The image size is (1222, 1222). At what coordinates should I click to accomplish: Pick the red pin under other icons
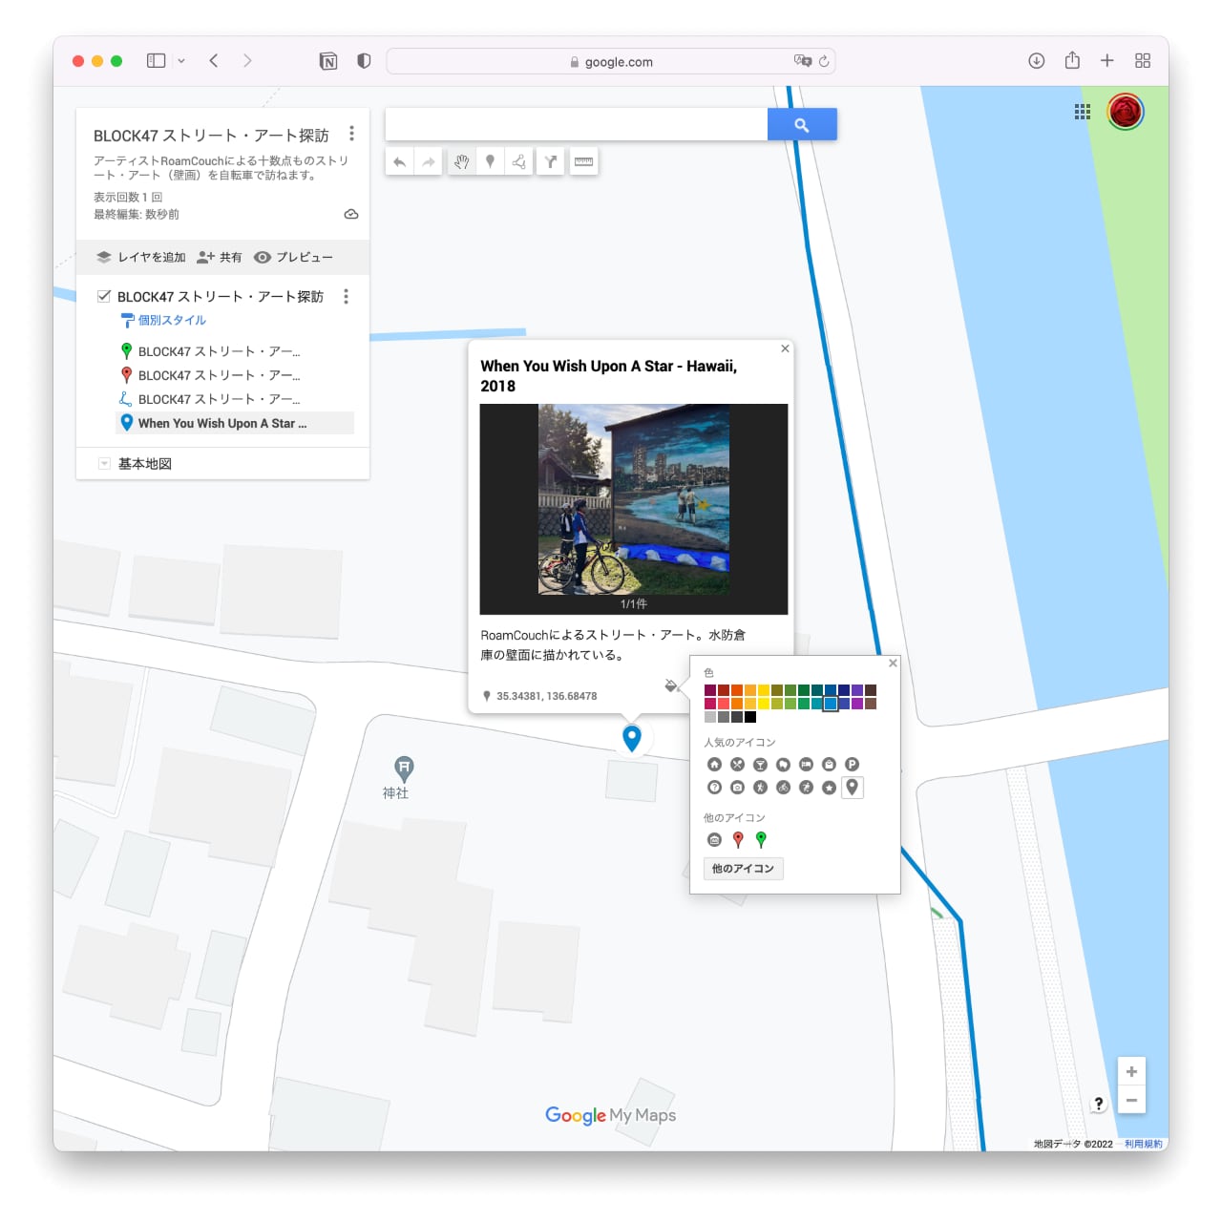[x=737, y=839]
